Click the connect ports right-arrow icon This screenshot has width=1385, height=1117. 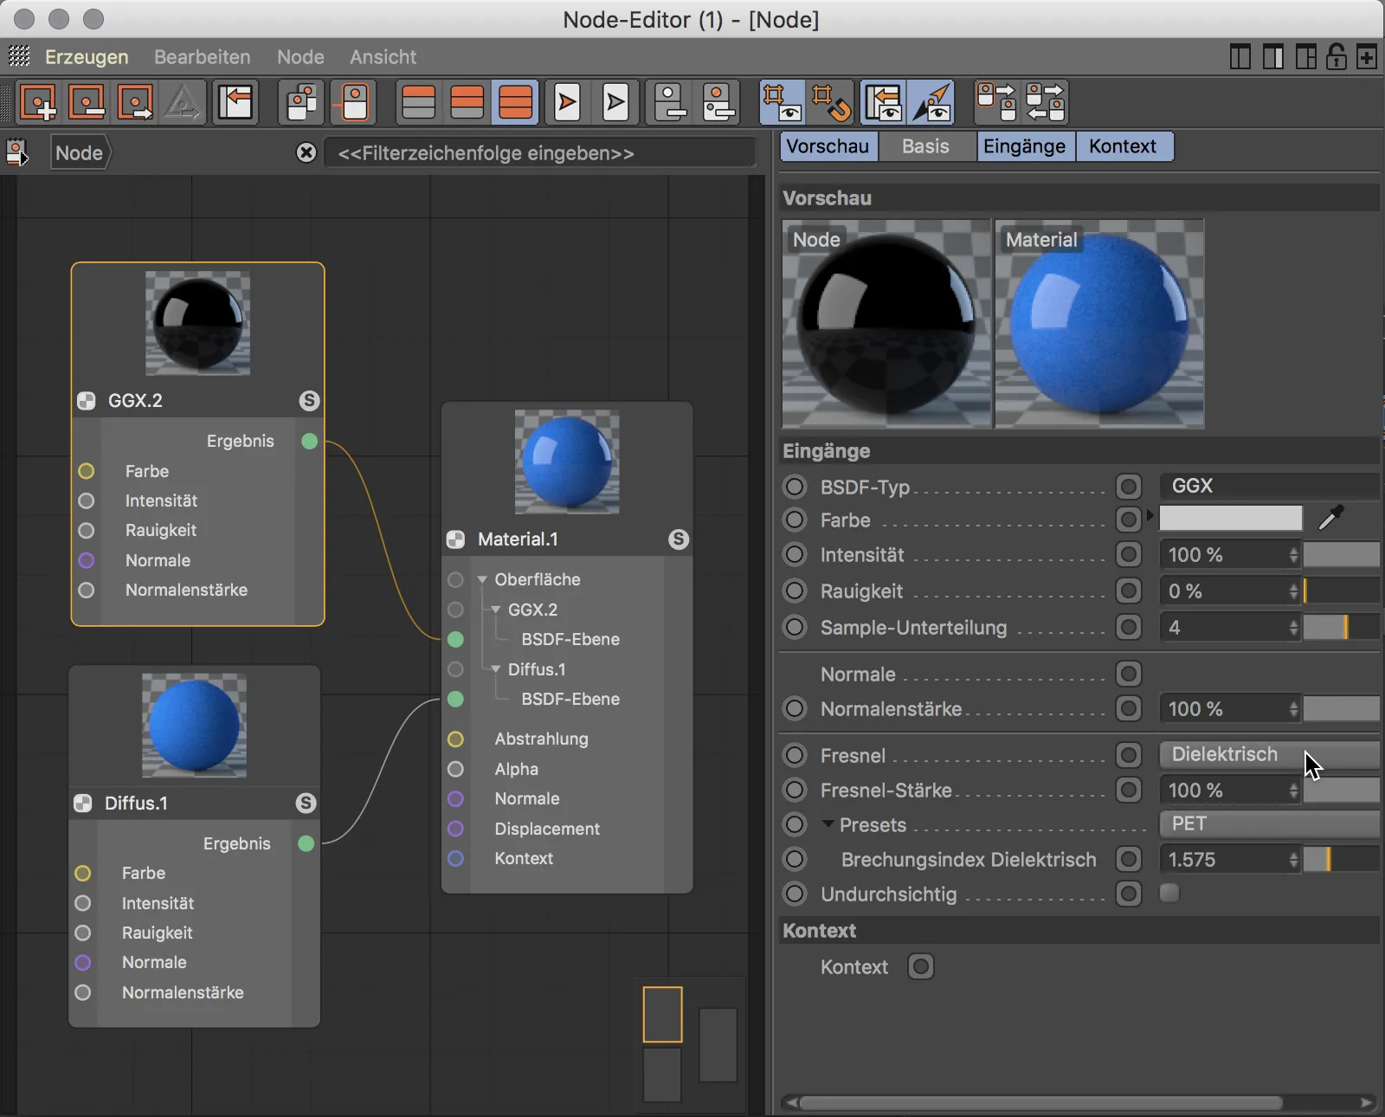point(996,102)
